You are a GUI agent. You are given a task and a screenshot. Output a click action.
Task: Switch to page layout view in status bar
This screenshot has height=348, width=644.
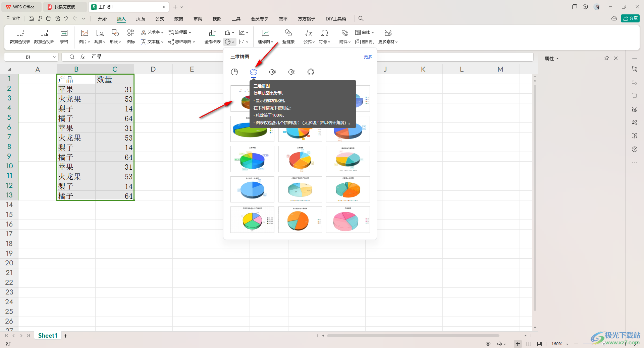[529, 344]
